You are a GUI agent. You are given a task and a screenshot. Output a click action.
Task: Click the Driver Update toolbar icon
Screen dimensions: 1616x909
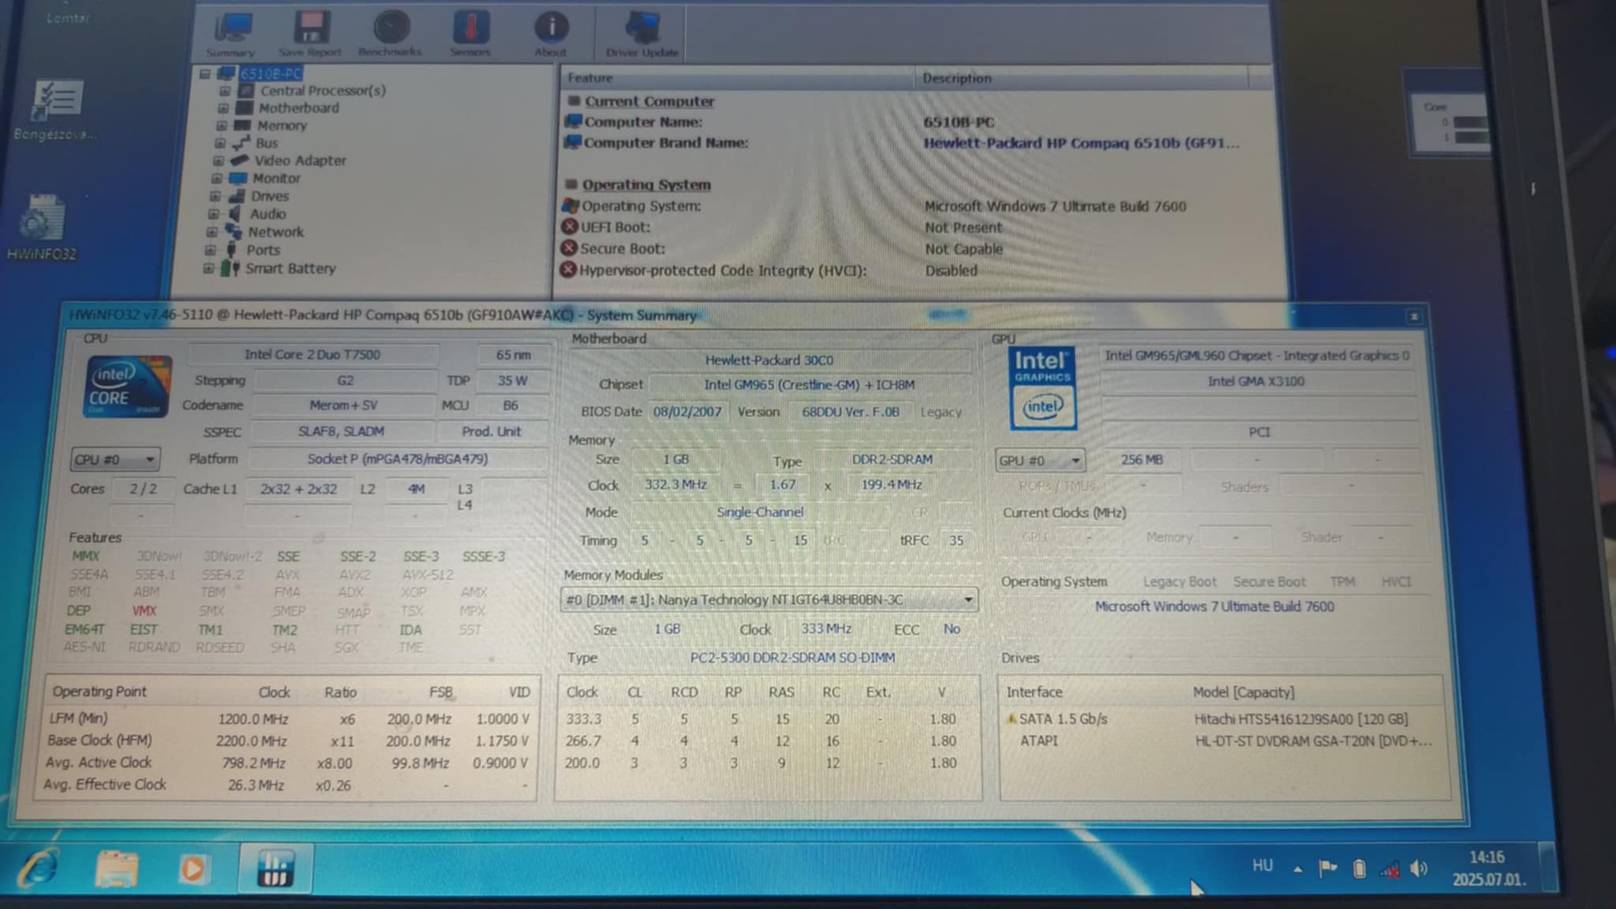click(x=642, y=32)
